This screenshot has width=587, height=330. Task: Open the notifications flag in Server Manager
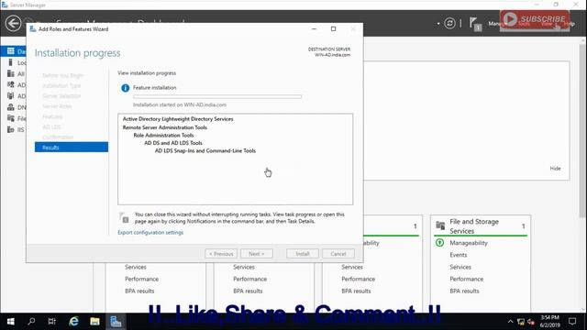pos(475,25)
